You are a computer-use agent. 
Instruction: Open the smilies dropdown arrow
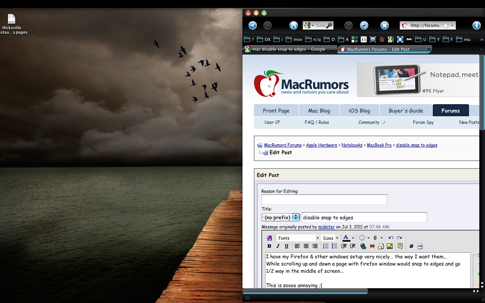pyautogui.click(x=368, y=238)
